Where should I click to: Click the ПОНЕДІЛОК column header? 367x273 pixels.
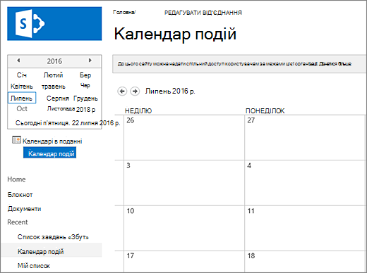click(265, 110)
